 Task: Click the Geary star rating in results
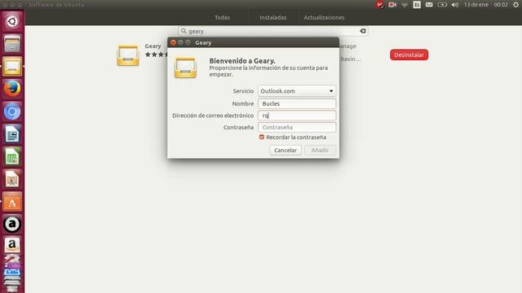pos(156,55)
